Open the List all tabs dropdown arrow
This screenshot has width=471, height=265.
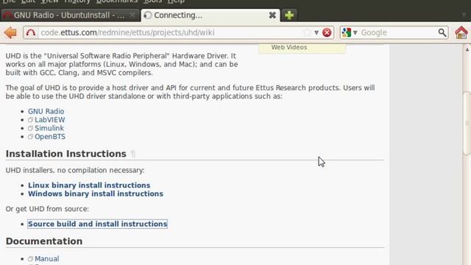pos(464,15)
